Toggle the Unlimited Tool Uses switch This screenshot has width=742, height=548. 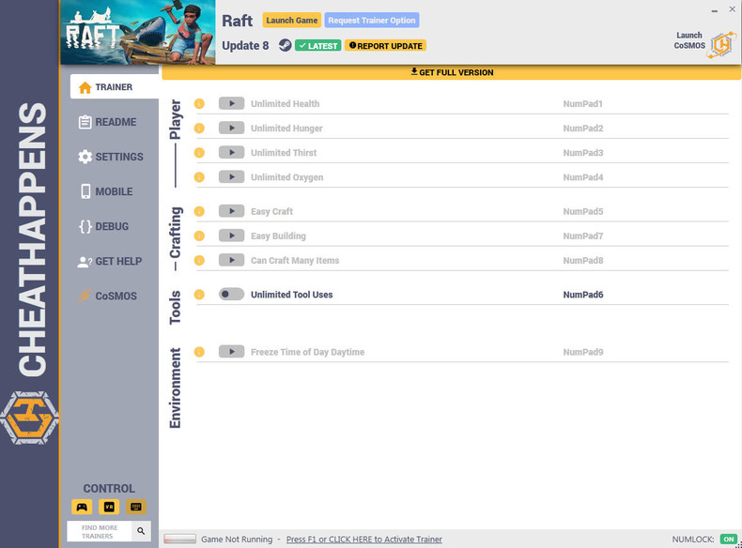(231, 295)
